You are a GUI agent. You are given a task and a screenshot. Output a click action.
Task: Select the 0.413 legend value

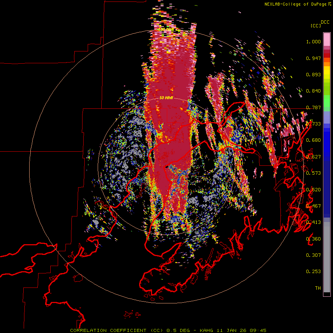click(313, 222)
